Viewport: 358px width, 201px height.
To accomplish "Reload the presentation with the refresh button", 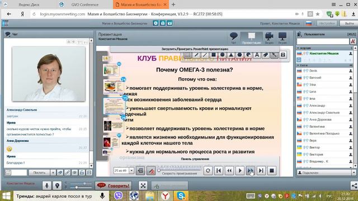I will tap(208, 170).
